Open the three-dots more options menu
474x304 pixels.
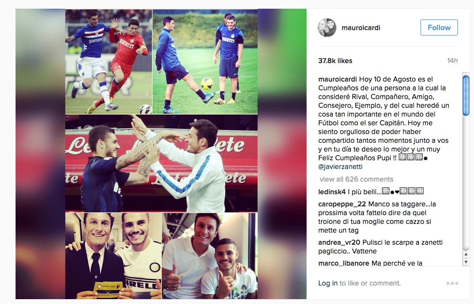[452, 283]
